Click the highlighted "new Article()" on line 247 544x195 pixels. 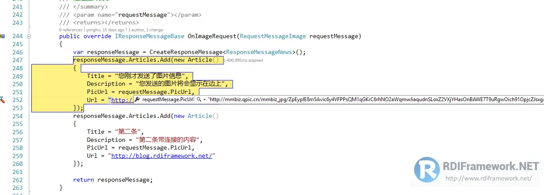click(197, 60)
